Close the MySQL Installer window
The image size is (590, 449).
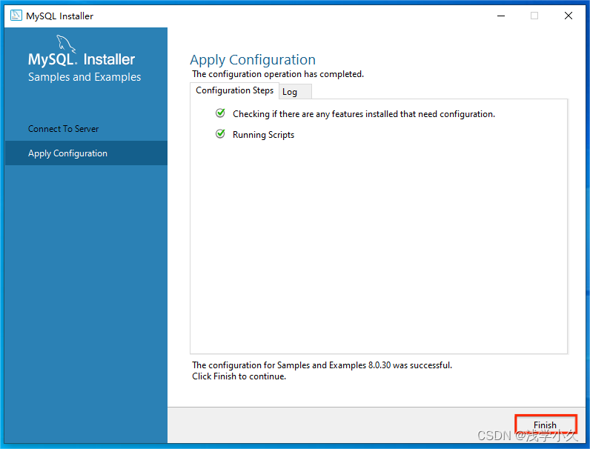569,16
